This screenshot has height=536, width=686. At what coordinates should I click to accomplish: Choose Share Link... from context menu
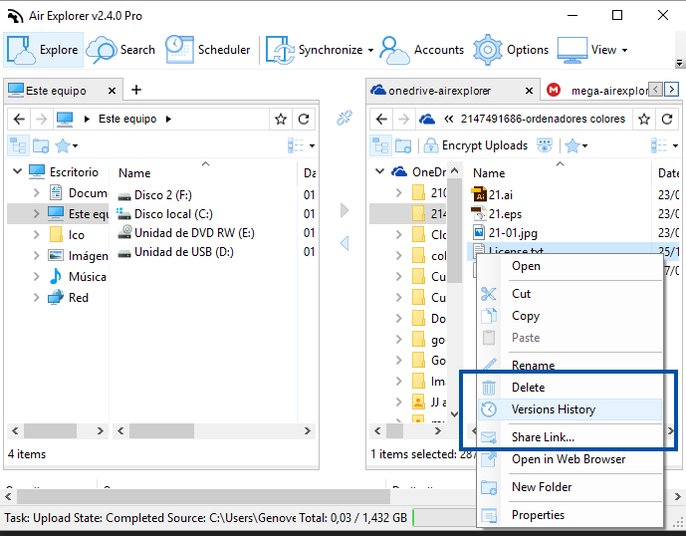click(x=570, y=437)
